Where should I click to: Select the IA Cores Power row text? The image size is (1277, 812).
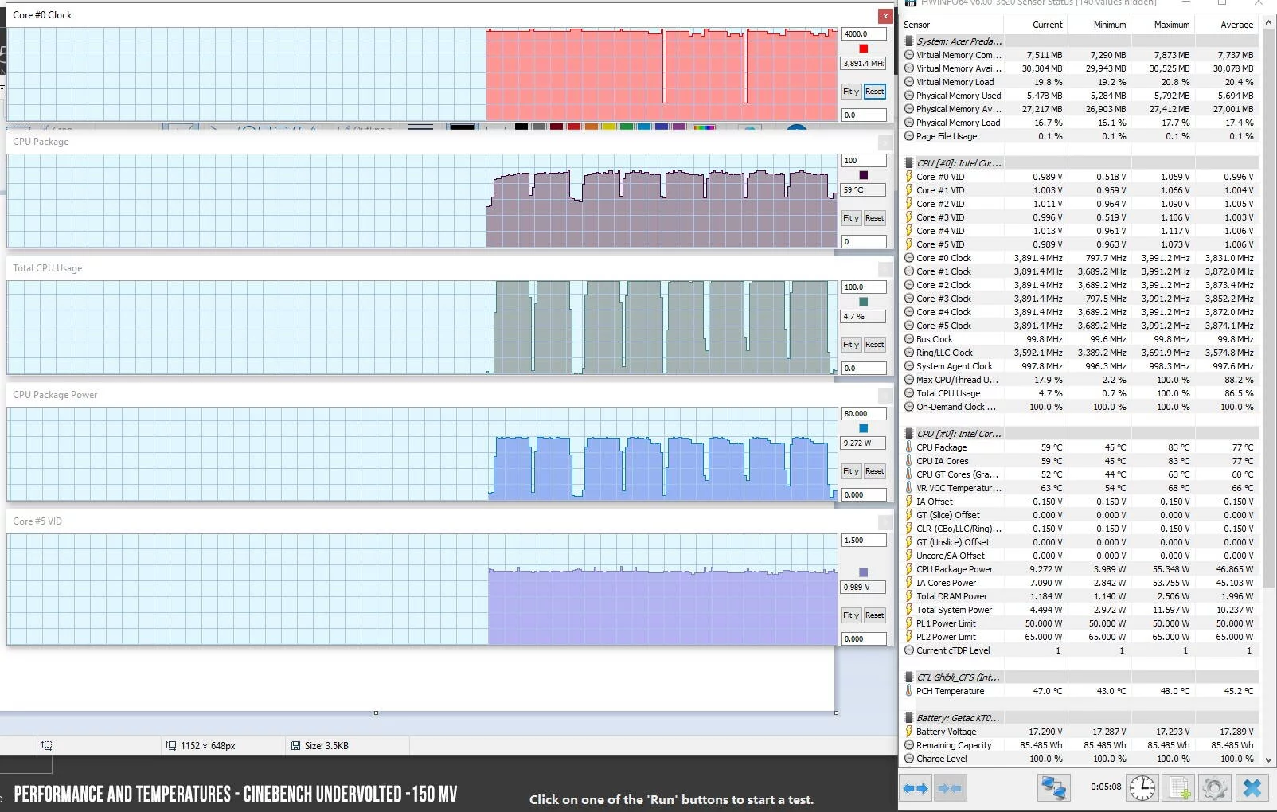[x=946, y=583]
